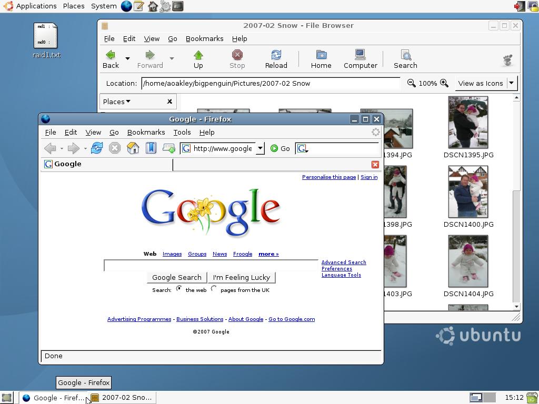Click the Advanced Search link
539x404 pixels.
(343, 262)
